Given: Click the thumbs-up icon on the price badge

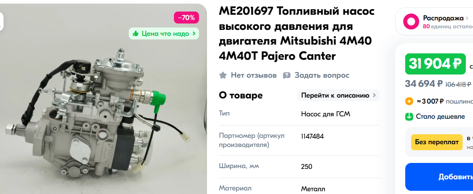Looking at the screenshot, I should [136, 33].
